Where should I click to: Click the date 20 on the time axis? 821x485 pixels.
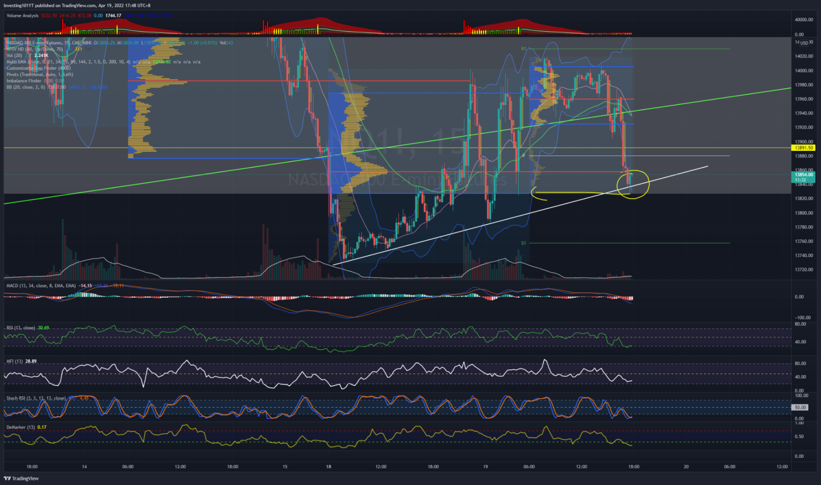686,467
